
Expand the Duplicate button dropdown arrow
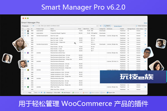80,93
